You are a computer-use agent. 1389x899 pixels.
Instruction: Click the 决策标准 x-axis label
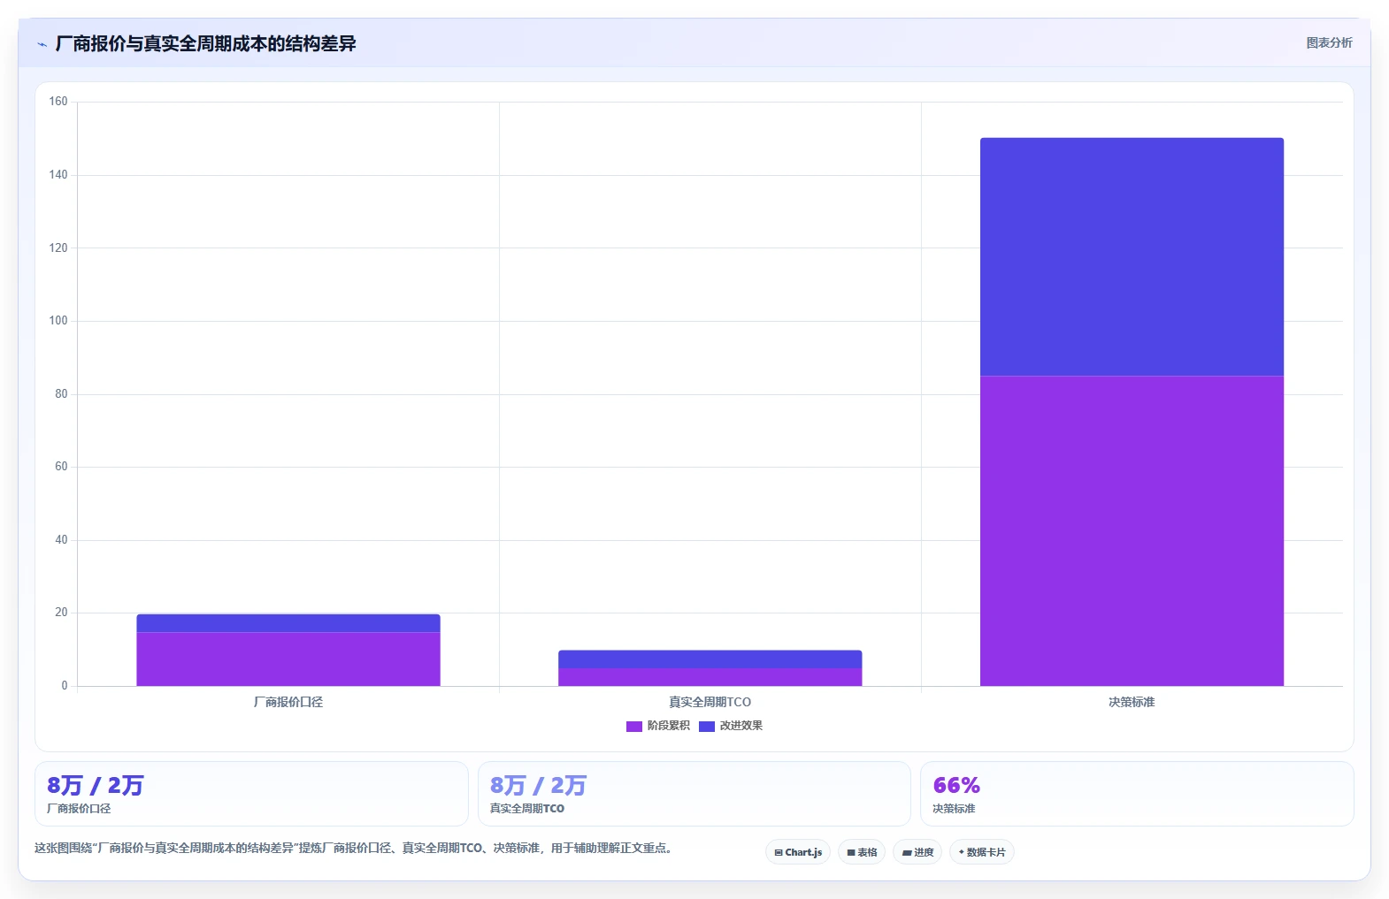click(x=1132, y=702)
